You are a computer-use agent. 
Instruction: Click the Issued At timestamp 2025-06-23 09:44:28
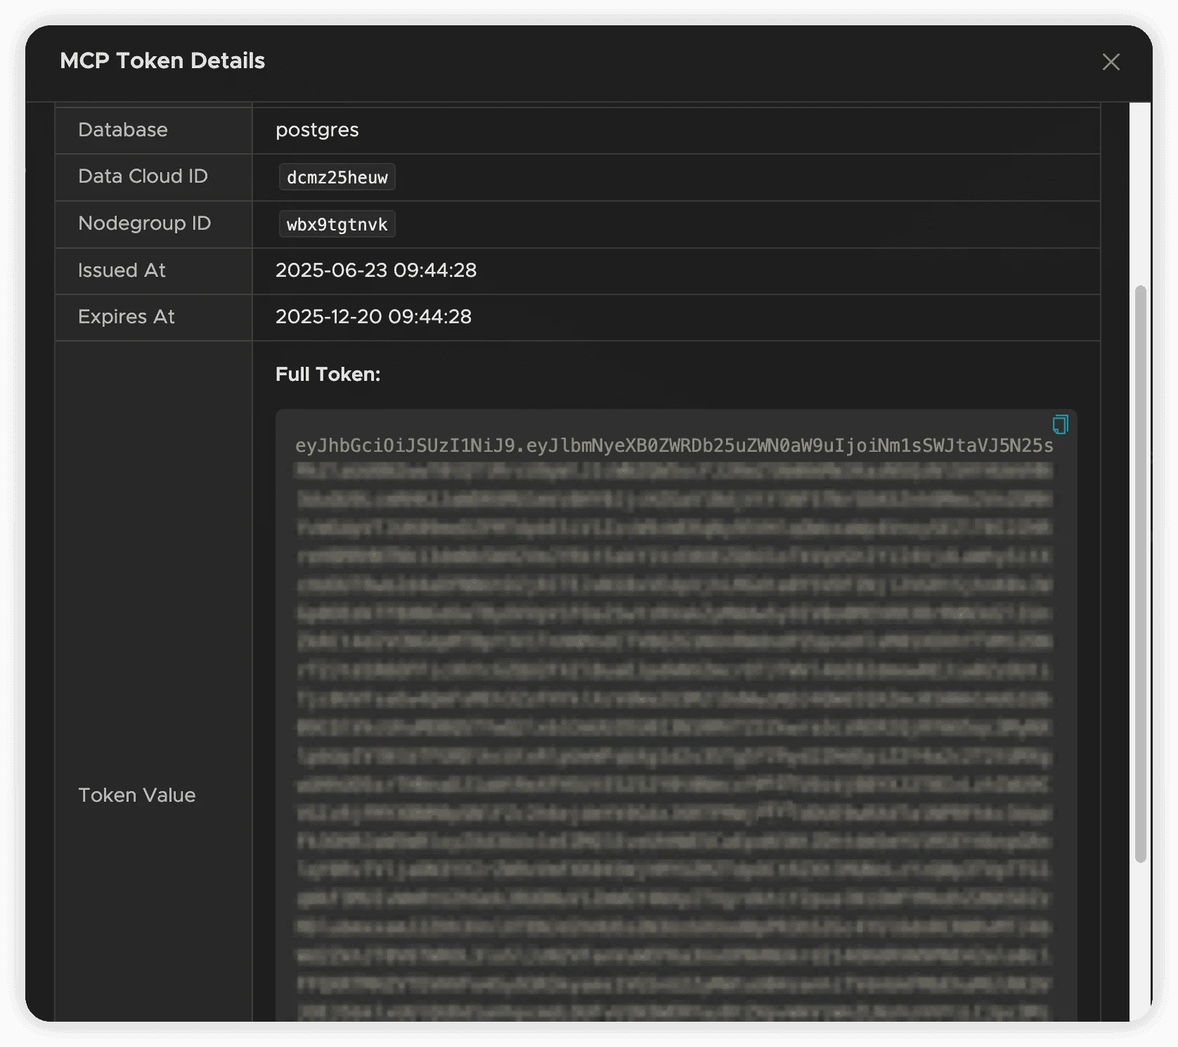coord(375,271)
